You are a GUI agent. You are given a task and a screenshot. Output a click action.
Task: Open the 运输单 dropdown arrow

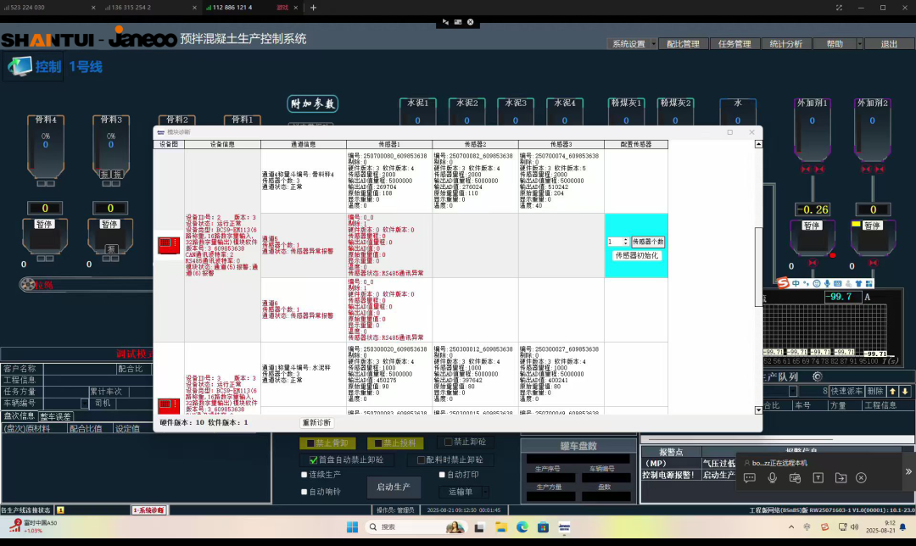(x=485, y=492)
